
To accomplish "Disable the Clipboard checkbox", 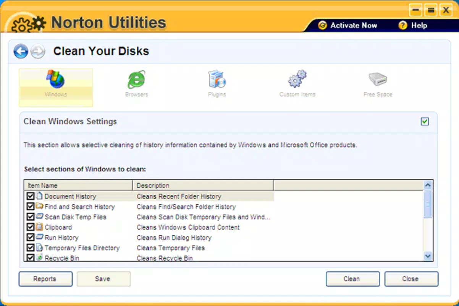I will pos(31,227).
